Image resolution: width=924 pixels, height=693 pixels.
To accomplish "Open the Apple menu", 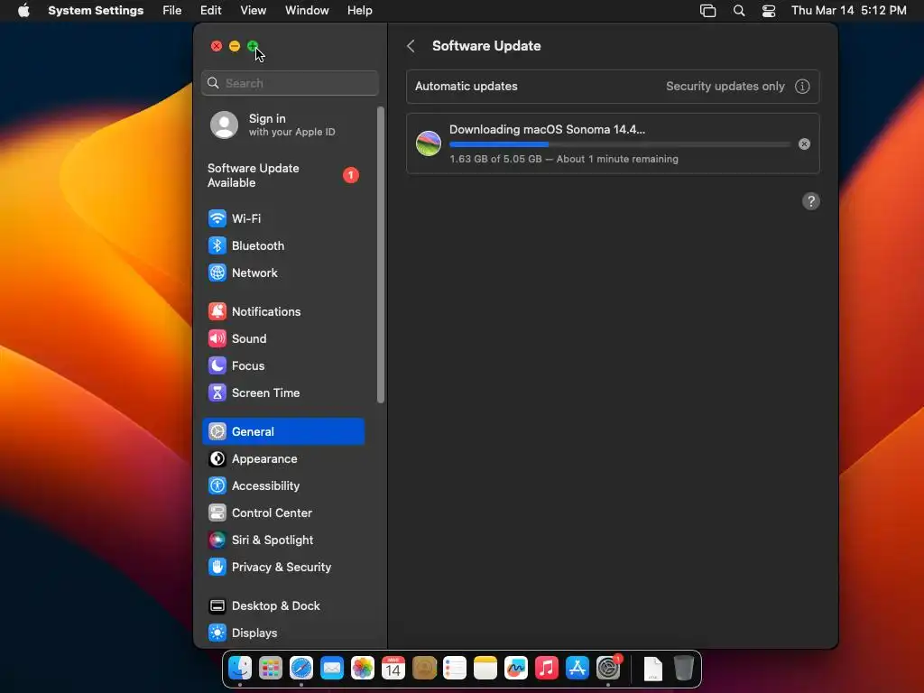I will (x=23, y=11).
